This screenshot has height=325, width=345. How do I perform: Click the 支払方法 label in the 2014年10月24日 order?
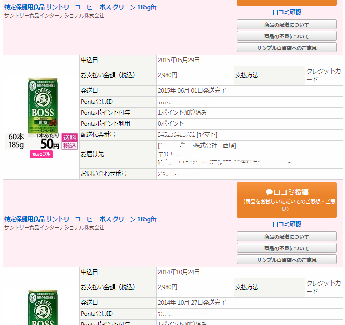pos(247,287)
